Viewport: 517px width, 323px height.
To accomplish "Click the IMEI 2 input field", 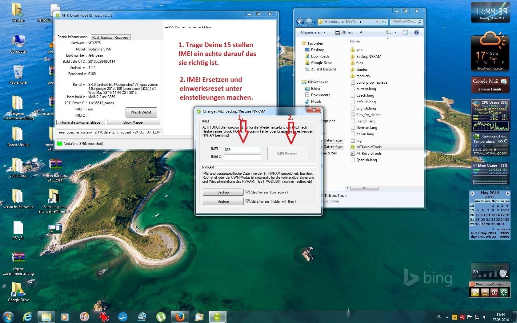I will click(242, 157).
